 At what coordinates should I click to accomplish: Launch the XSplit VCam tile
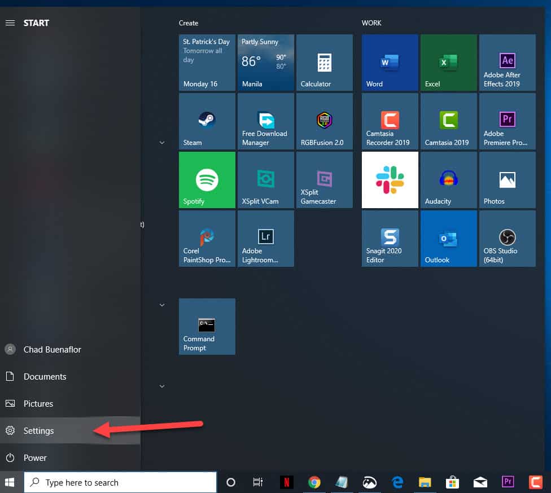(x=266, y=180)
